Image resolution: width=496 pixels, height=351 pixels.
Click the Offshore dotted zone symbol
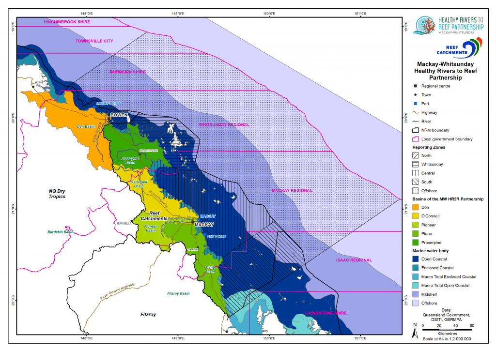[x=416, y=190]
